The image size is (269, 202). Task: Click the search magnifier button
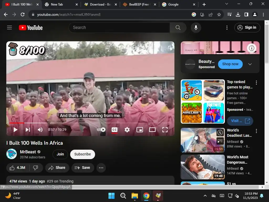pos(178,27)
